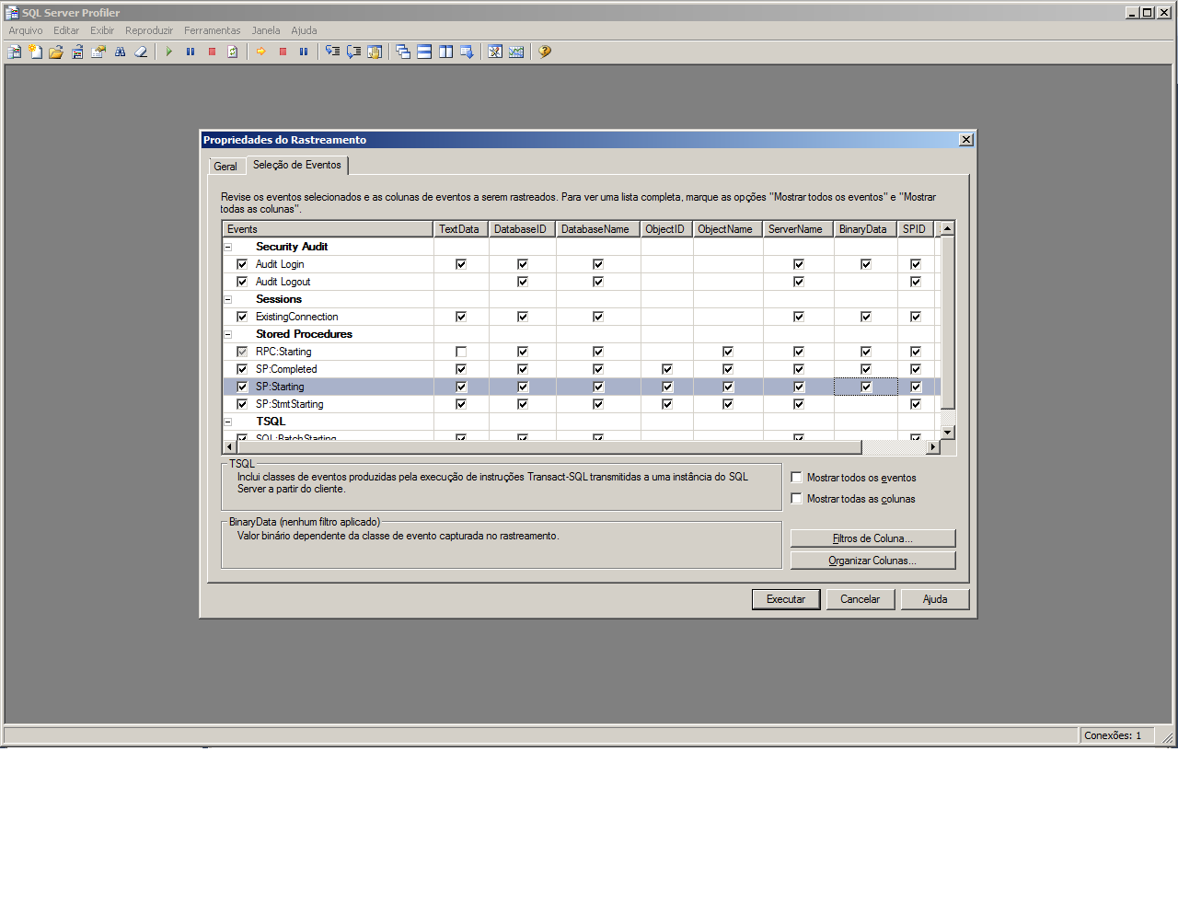Click the events grid scroll-left arrow
The height and width of the screenshot is (902, 1178).
229,447
